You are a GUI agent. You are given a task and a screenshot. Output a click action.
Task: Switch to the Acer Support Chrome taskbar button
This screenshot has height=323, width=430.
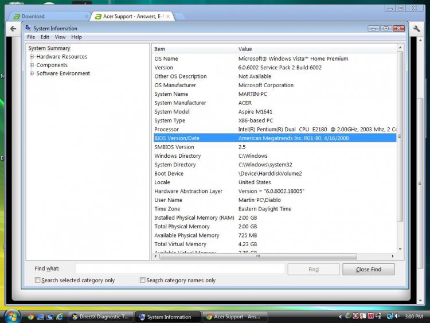[x=235, y=317]
